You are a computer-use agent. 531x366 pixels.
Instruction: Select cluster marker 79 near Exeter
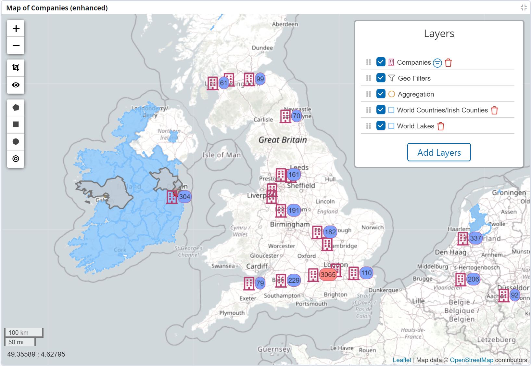point(260,283)
